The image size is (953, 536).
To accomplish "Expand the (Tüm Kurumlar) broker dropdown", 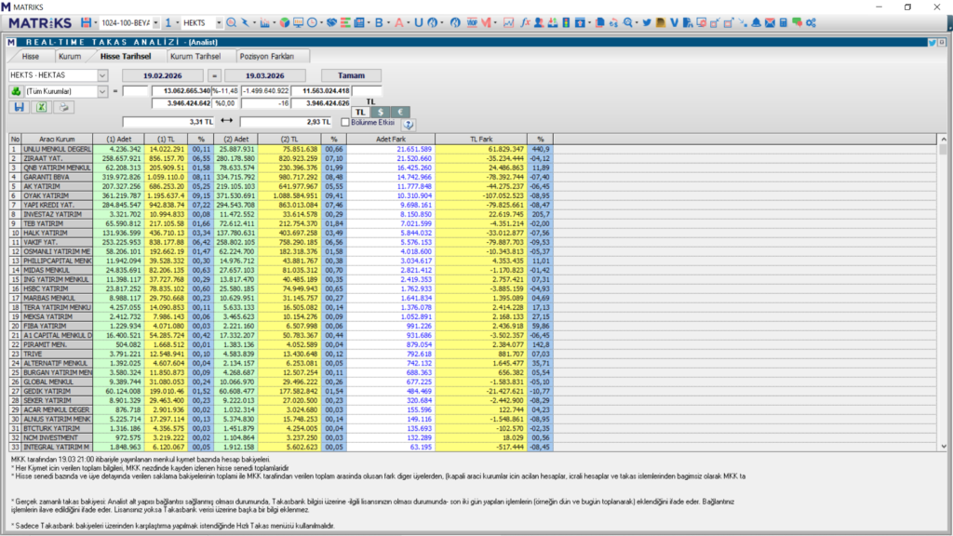I will coord(102,91).
